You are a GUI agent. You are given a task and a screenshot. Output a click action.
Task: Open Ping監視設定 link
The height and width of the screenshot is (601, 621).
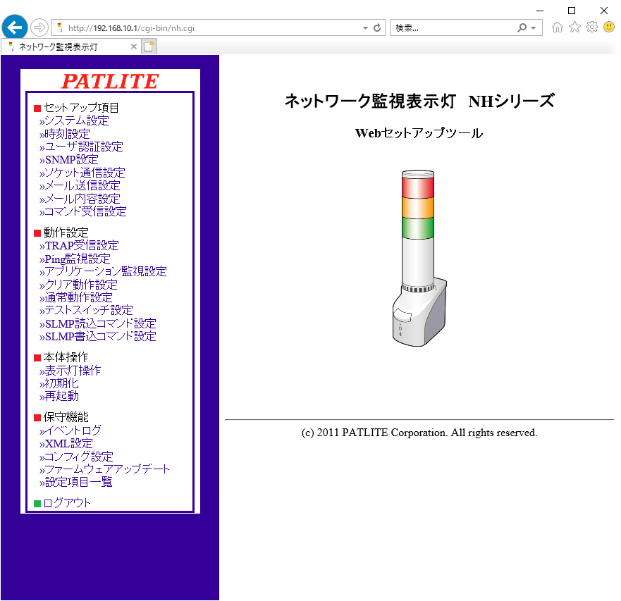[x=75, y=259]
